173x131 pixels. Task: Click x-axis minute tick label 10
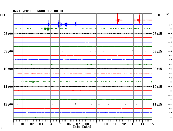pos(106,124)
